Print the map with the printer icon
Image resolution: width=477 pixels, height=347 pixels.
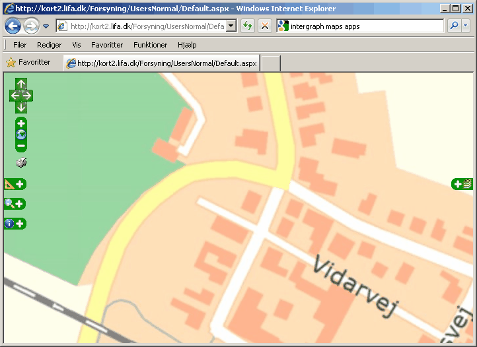click(21, 163)
